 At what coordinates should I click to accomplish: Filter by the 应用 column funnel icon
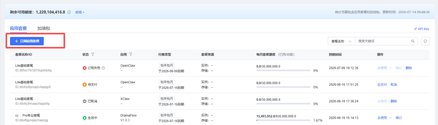point(131,54)
